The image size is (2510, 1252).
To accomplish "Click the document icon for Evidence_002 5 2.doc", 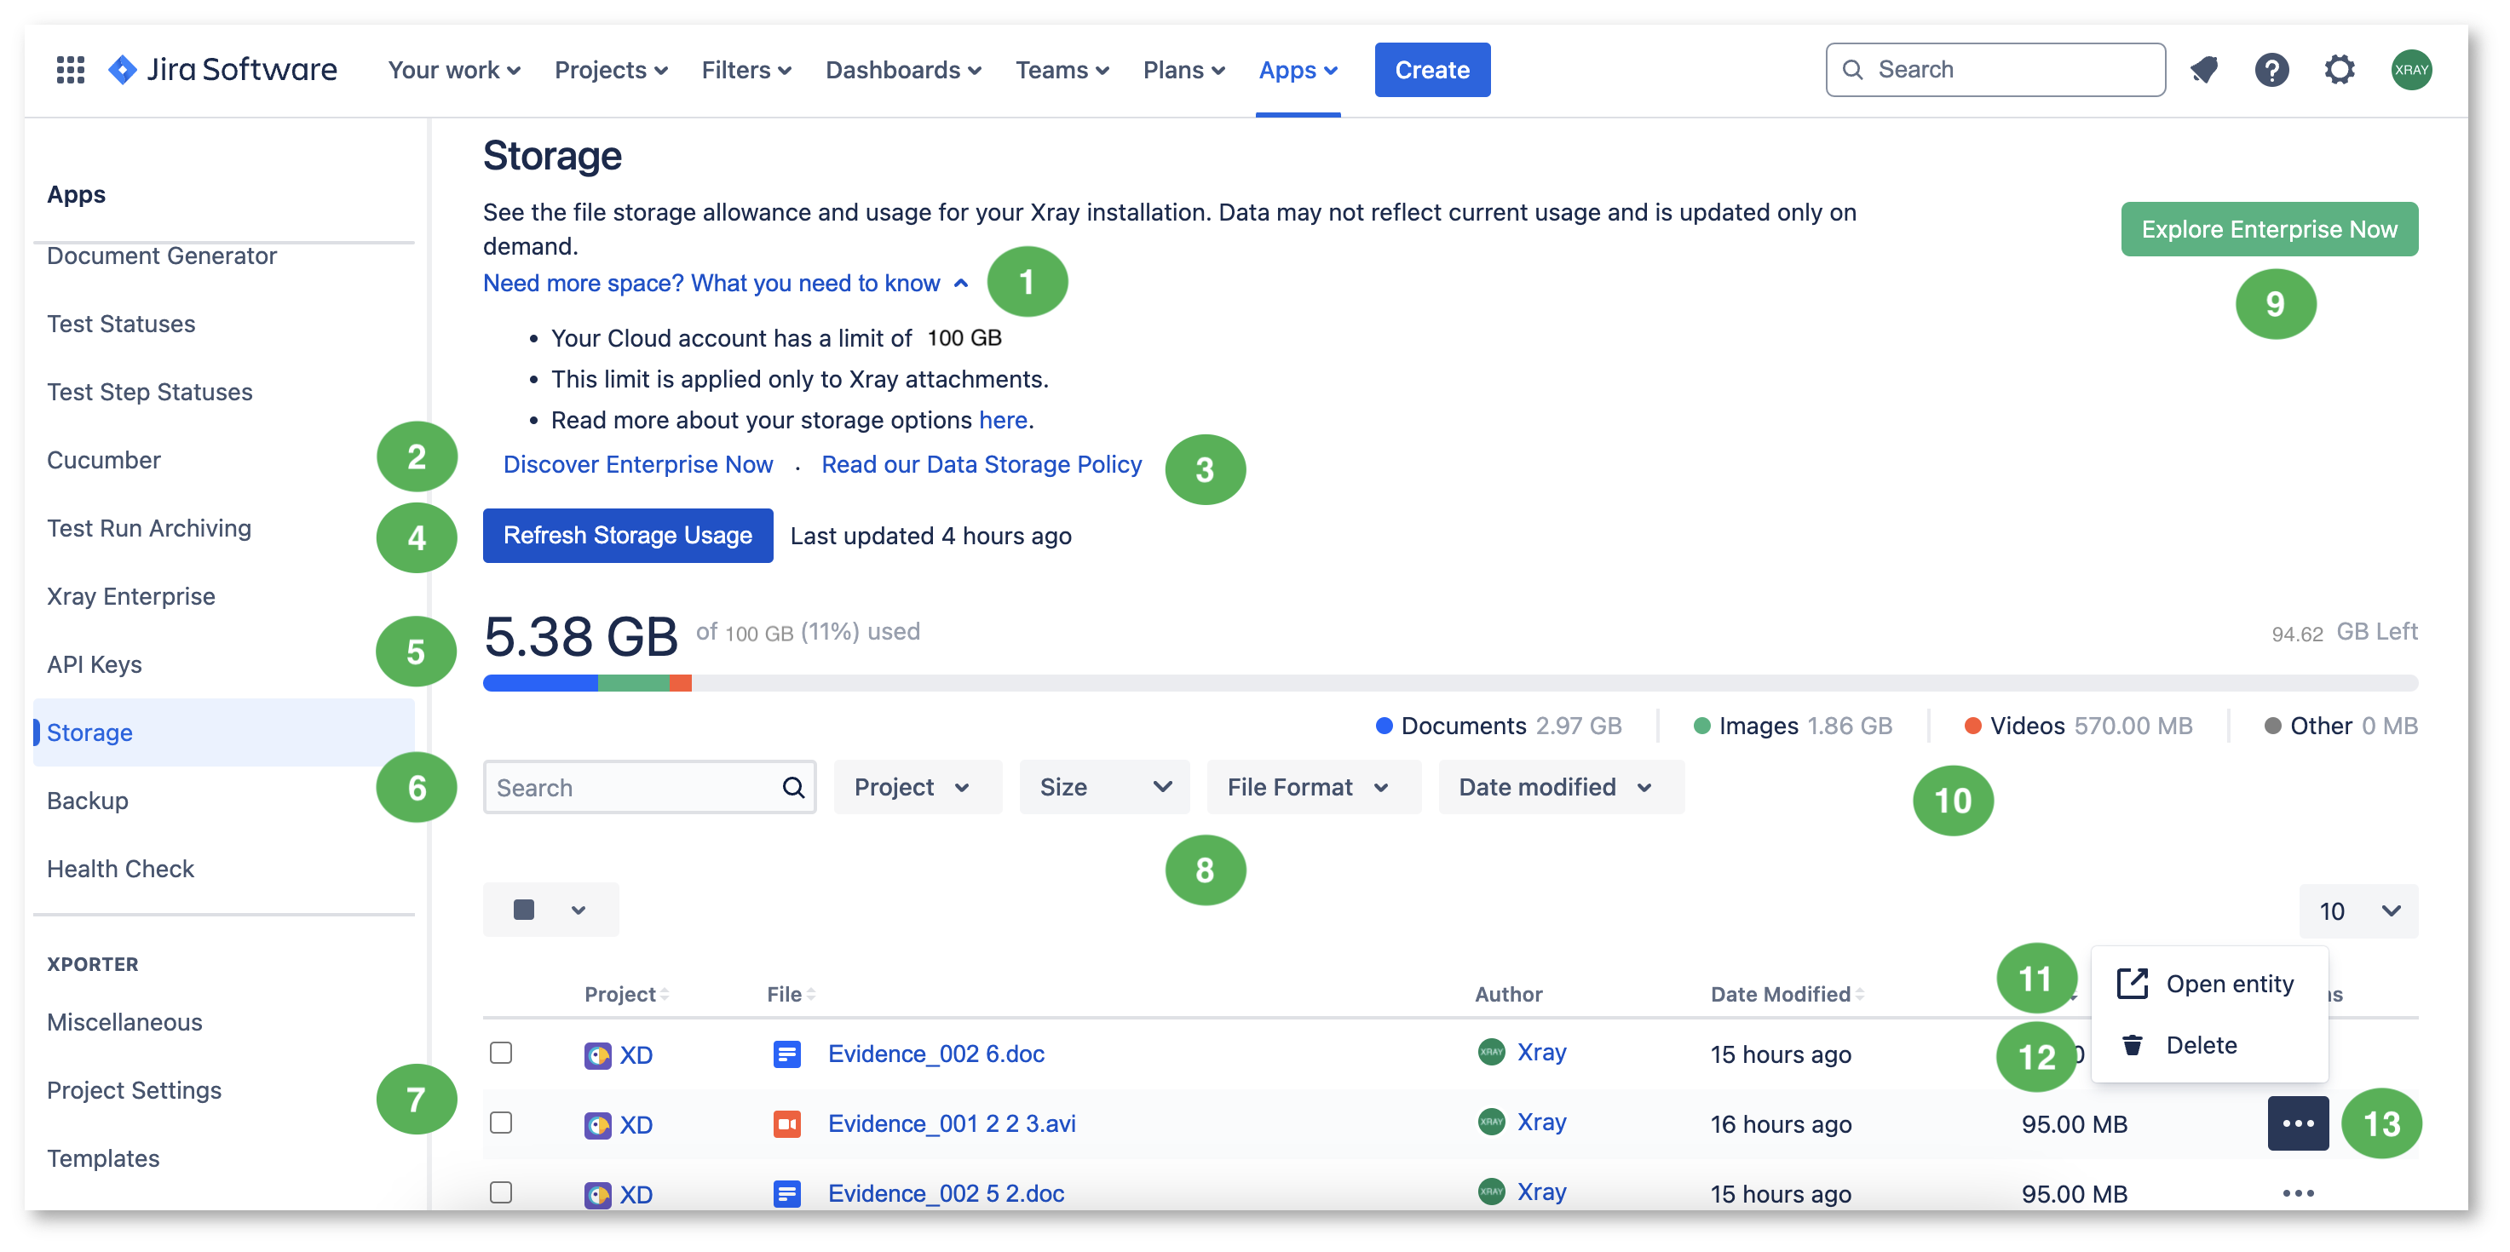I will pos(786,1193).
